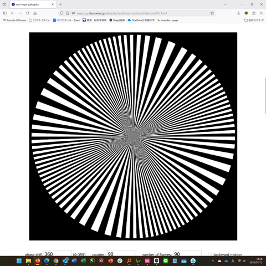Open Excel from the taskbar

[83, 261]
